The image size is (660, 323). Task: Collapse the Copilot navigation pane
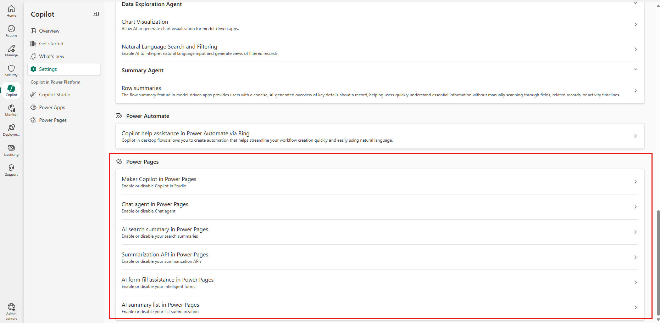click(96, 14)
